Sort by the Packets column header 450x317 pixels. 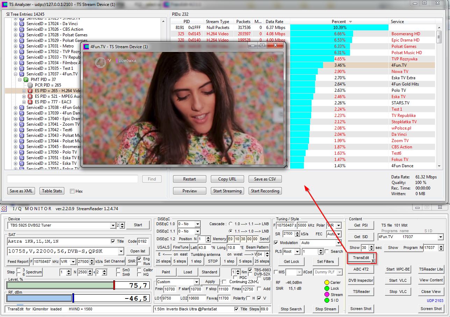click(243, 21)
